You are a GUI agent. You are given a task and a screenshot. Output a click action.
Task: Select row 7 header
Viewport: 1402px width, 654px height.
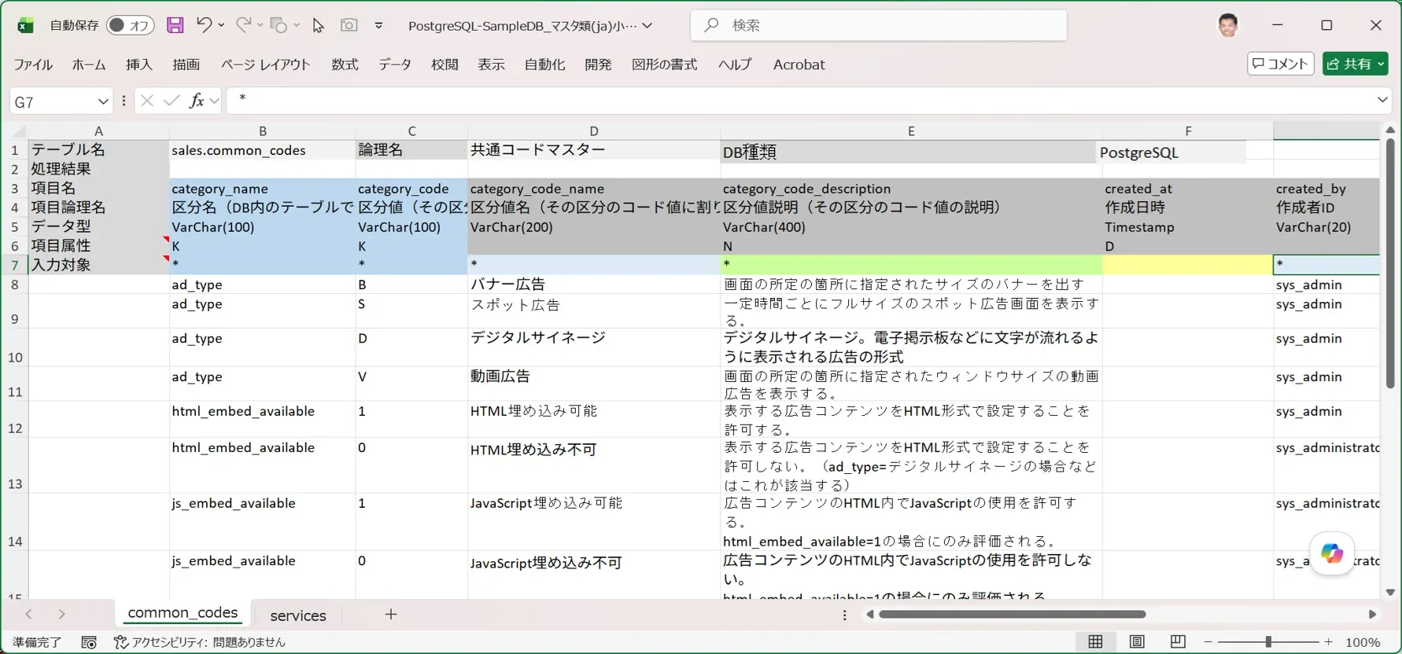pyautogui.click(x=14, y=265)
